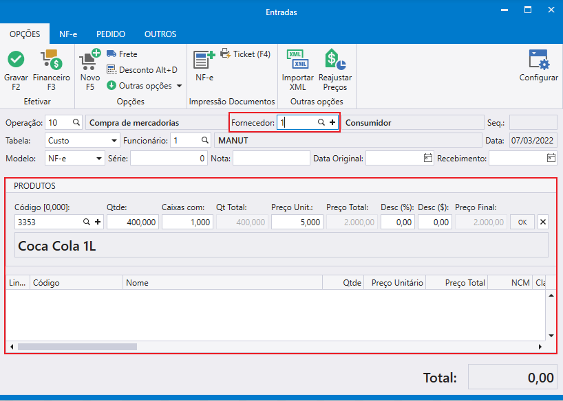
Task: Click horizontal scrollbar right arrow
Action: click(540, 347)
